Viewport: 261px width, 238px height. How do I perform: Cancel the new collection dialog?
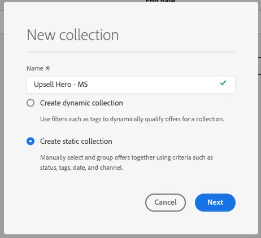pos(166,202)
